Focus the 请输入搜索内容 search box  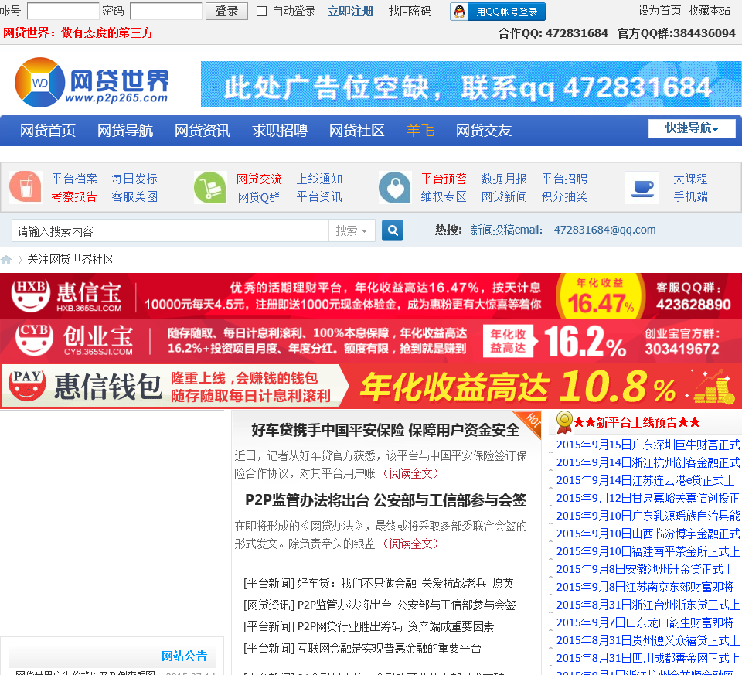[170, 230]
